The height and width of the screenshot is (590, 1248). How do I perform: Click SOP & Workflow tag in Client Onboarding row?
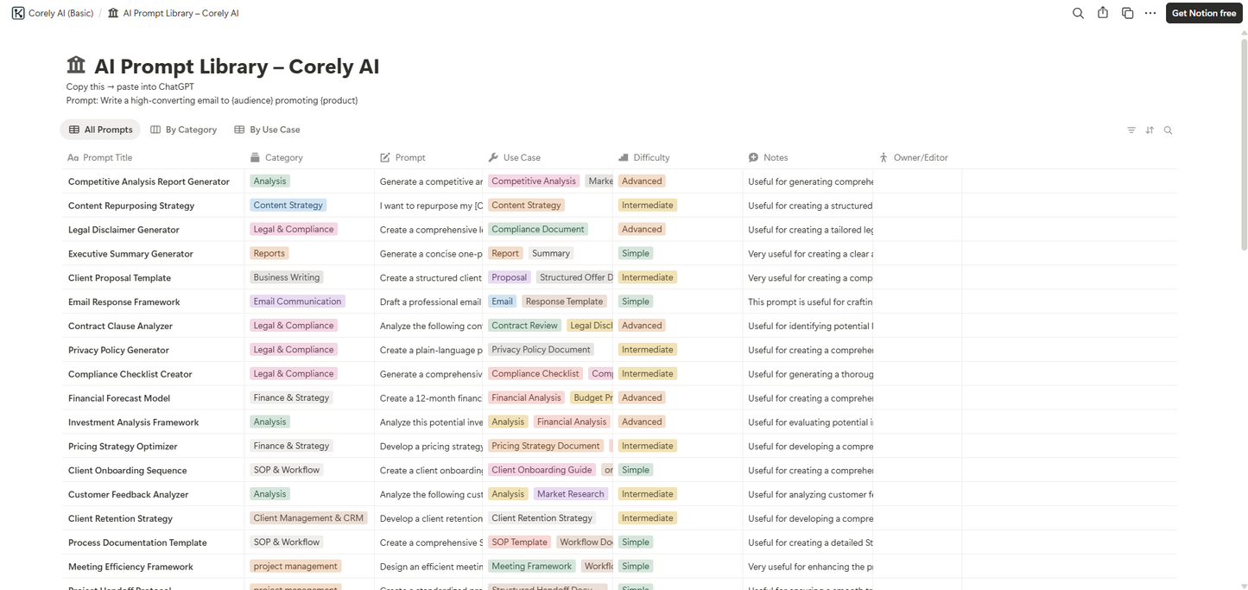pos(287,470)
